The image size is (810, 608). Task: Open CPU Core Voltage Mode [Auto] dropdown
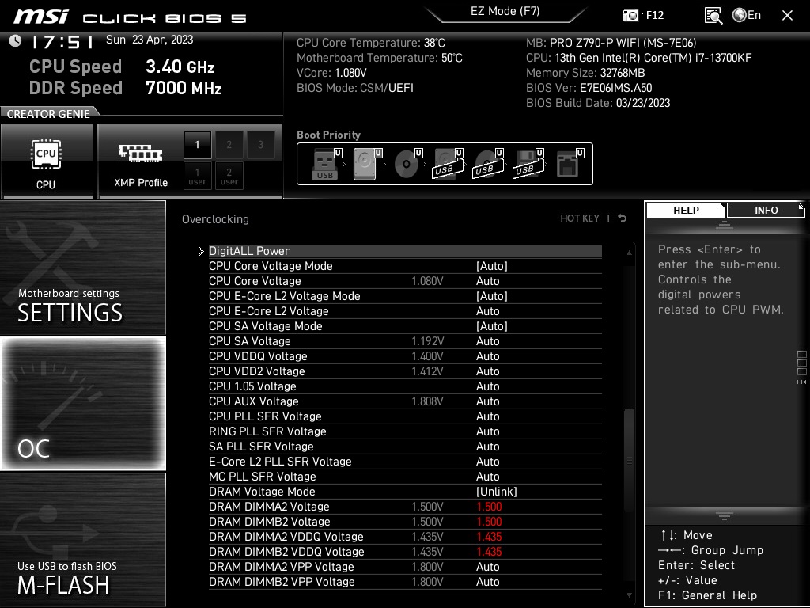tap(492, 266)
